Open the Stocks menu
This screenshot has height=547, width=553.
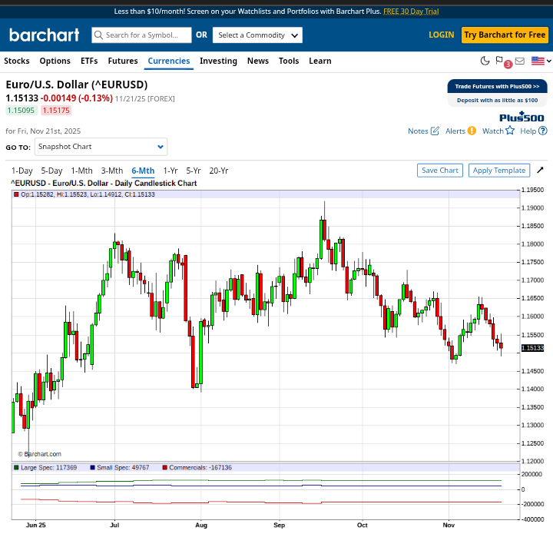click(17, 61)
